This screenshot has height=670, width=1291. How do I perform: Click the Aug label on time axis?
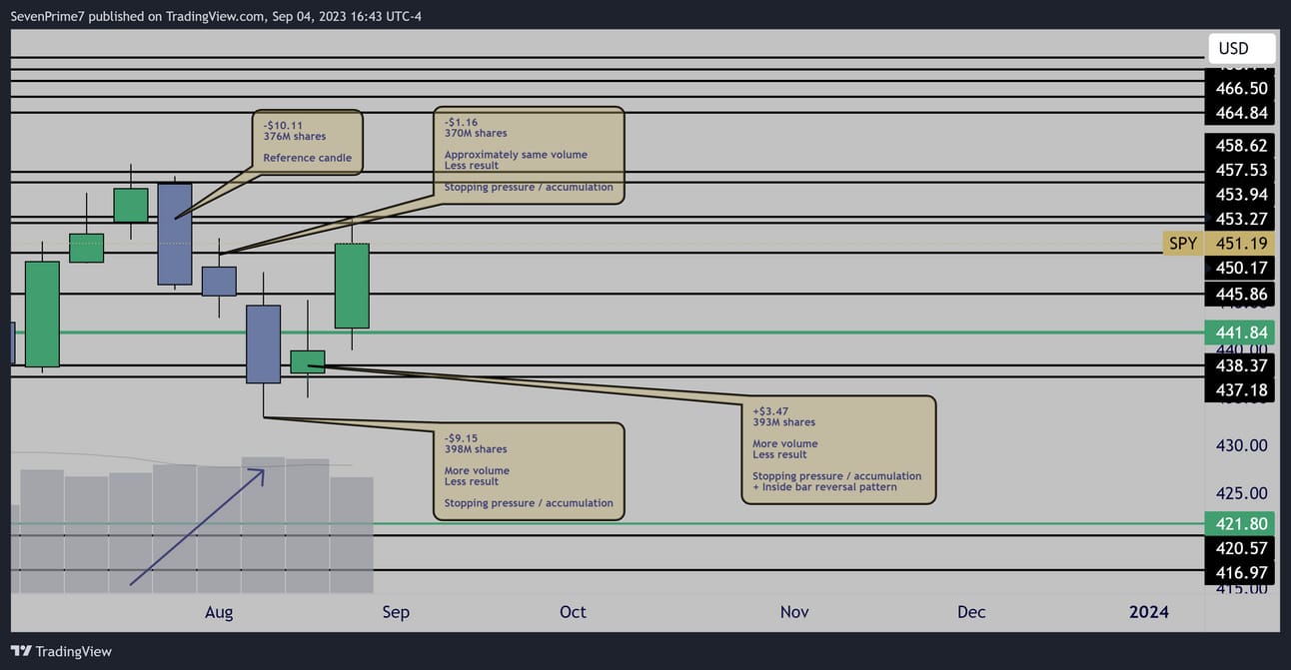(x=219, y=612)
